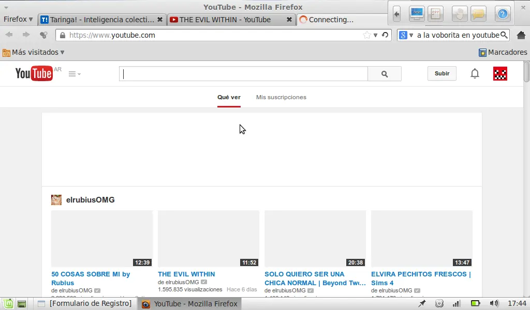Click the browser search box text
This screenshot has width=530, height=310.
click(458, 35)
